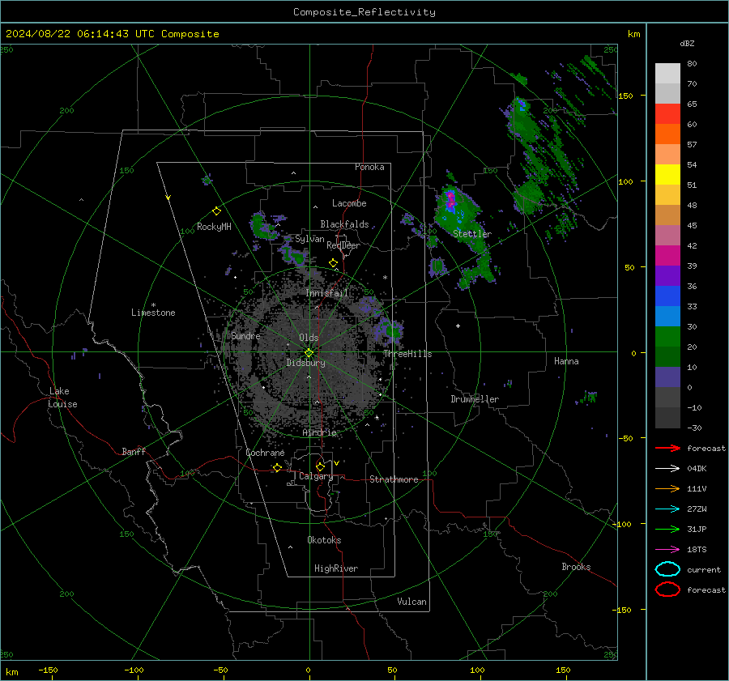Click the RedDeer city label
729x681 pixels.
click(343, 245)
